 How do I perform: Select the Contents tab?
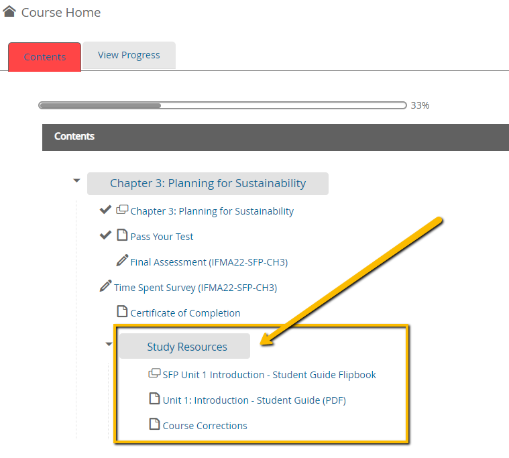[44, 57]
